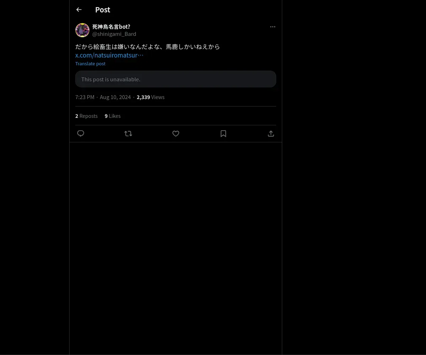Open share options via upload arrow icon
This screenshot has height=355, width=426.
[x=271, y=133]
